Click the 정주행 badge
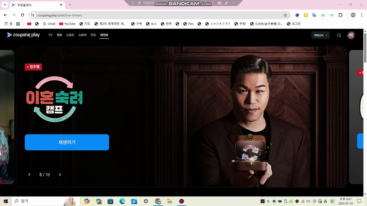This screenshot has height=206, width=367. pos(33,67)
